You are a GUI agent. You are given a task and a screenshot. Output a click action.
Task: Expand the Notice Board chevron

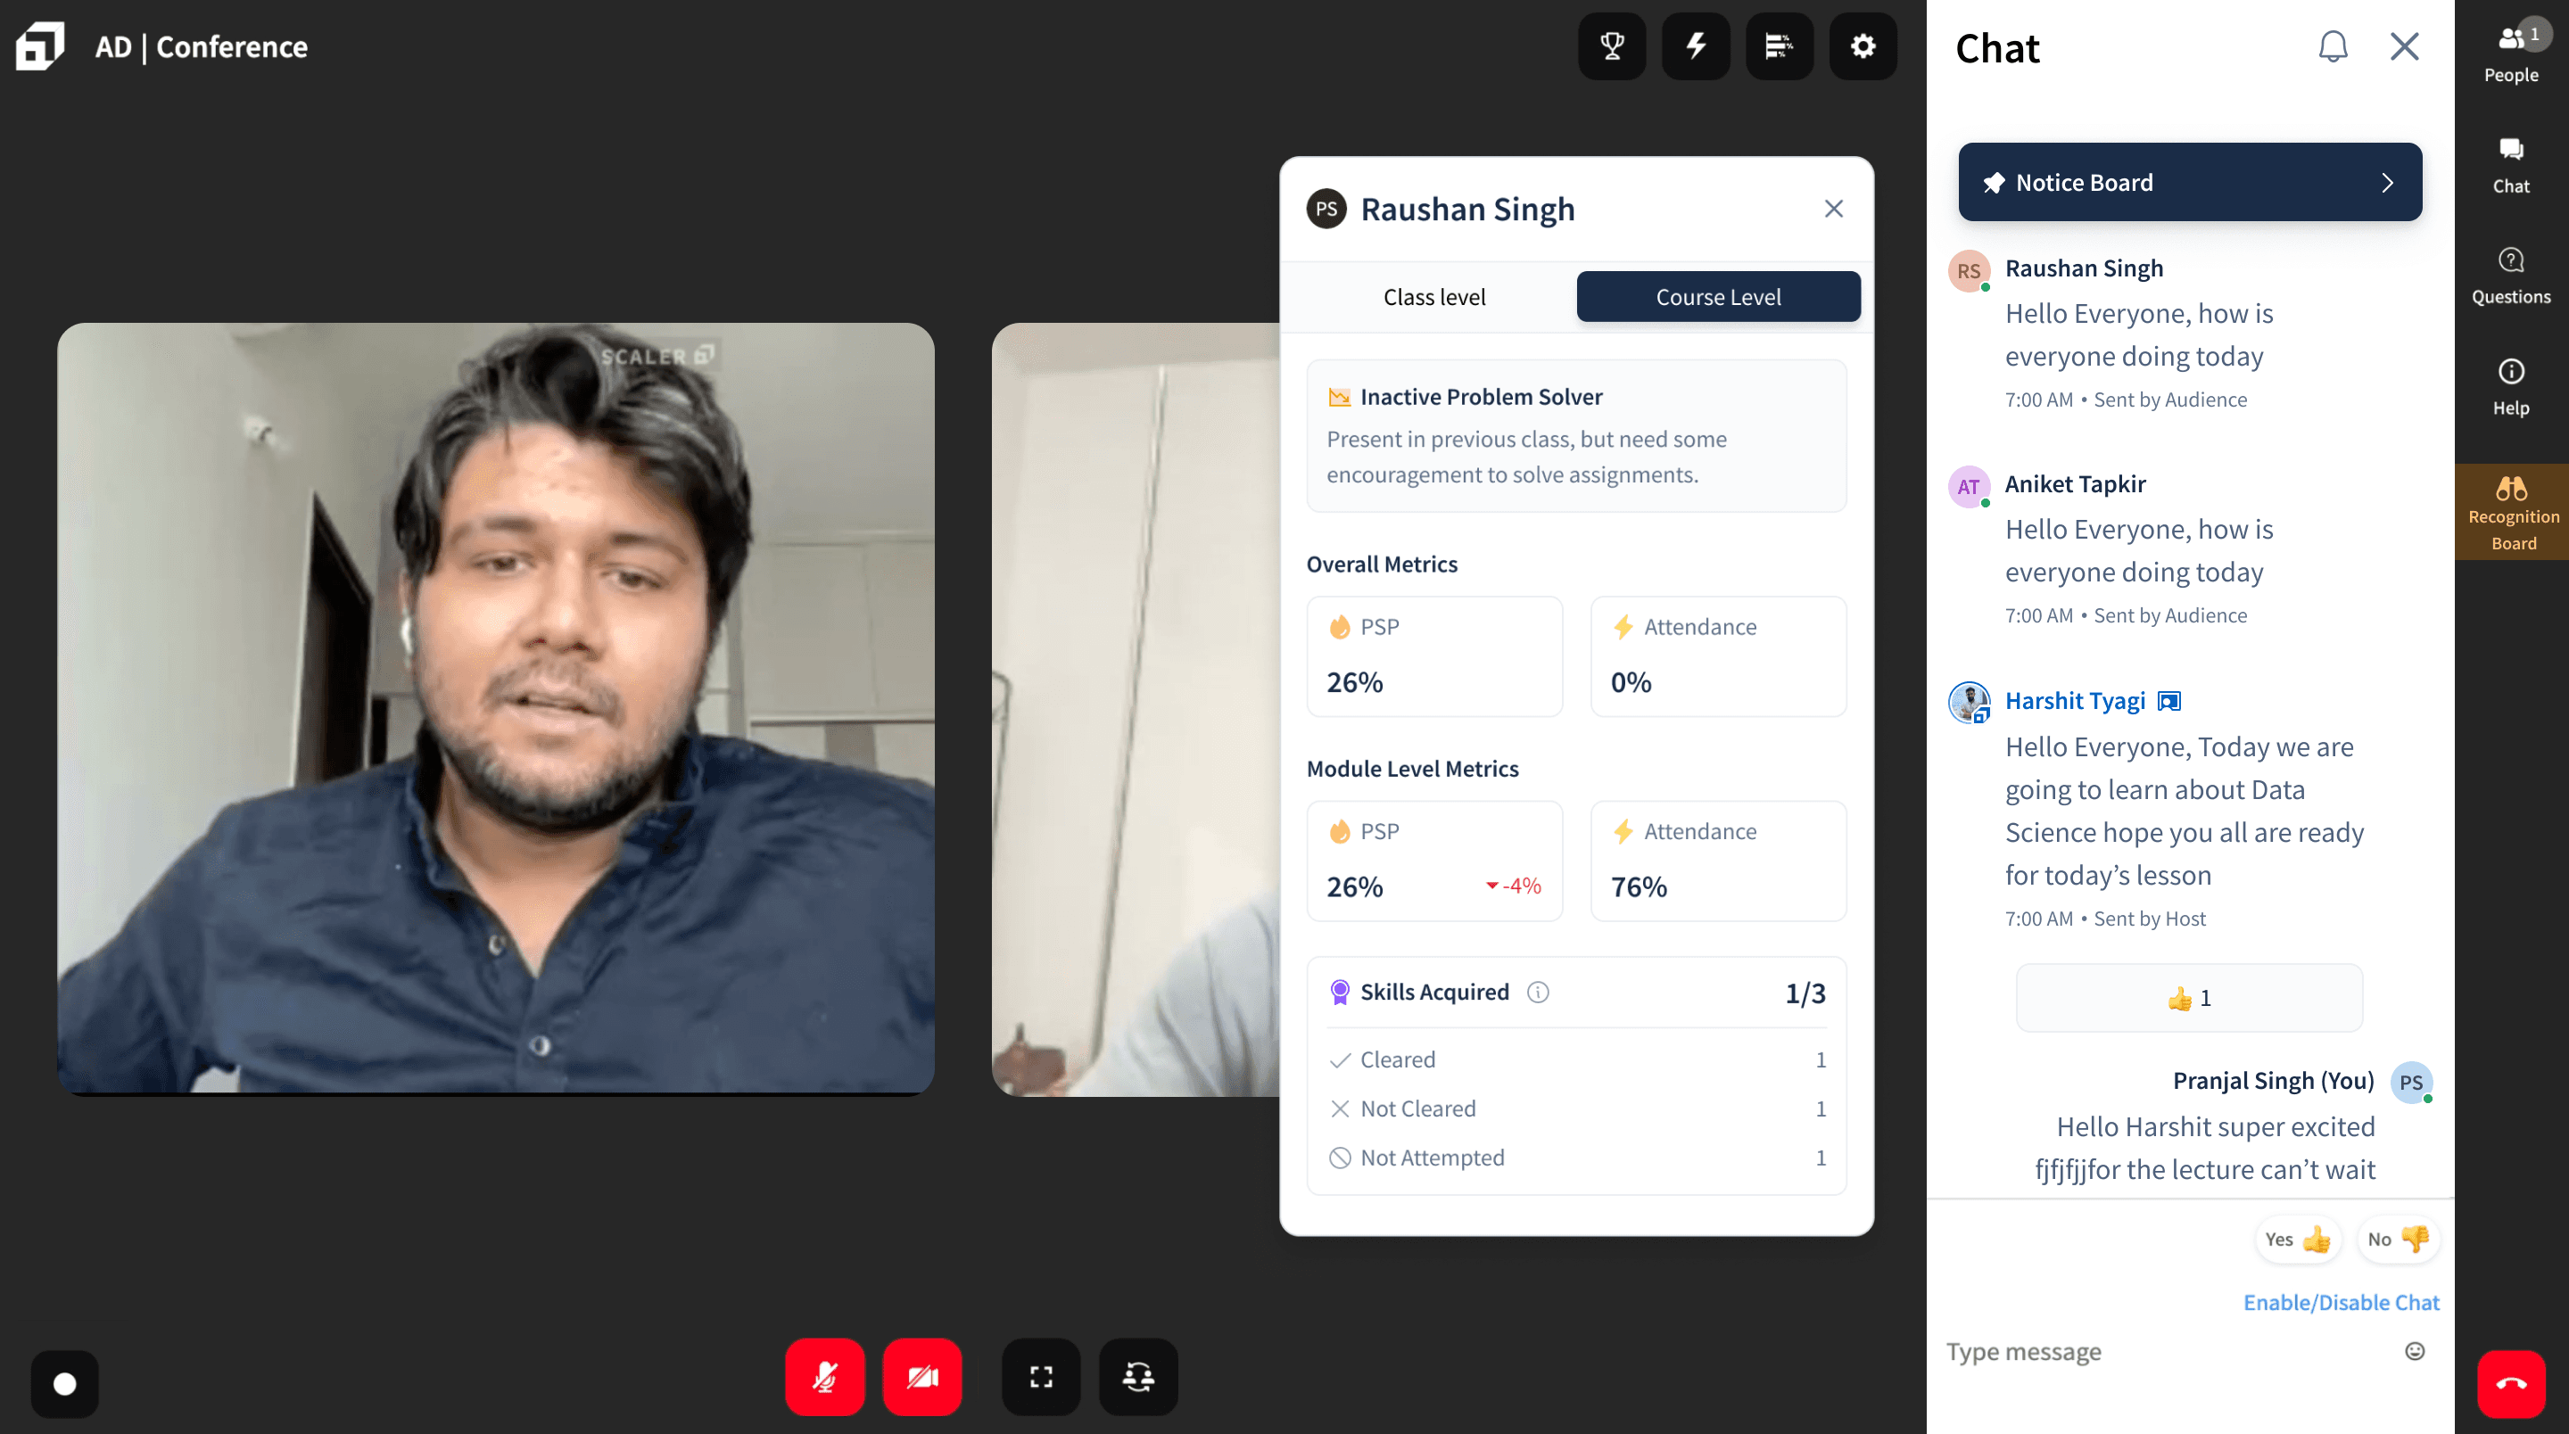click(x=2388, y=183)
